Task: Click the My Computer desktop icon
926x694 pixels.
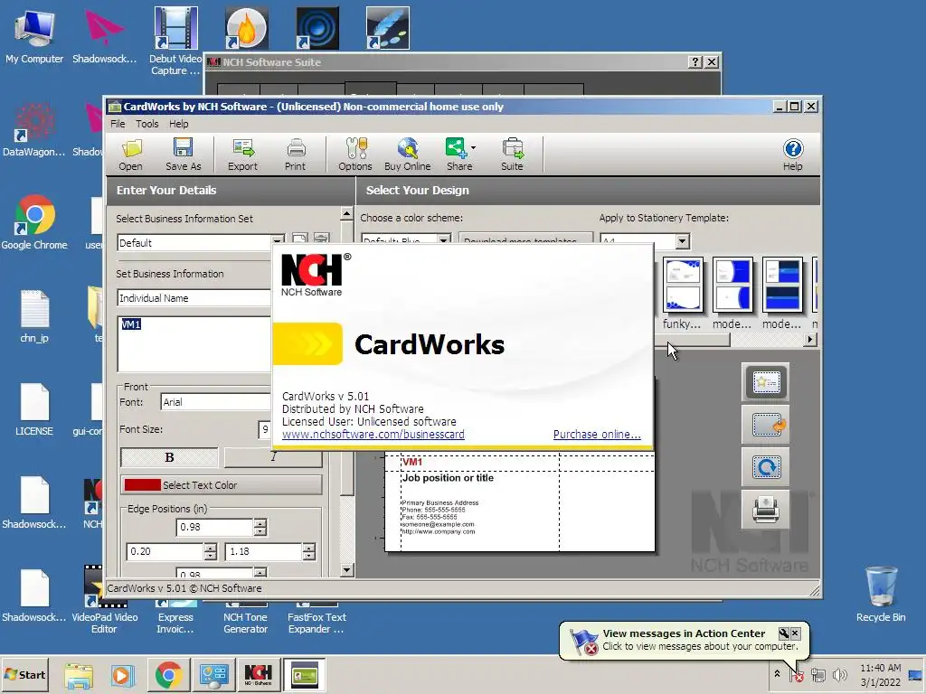Action: (x=34, y=35)
